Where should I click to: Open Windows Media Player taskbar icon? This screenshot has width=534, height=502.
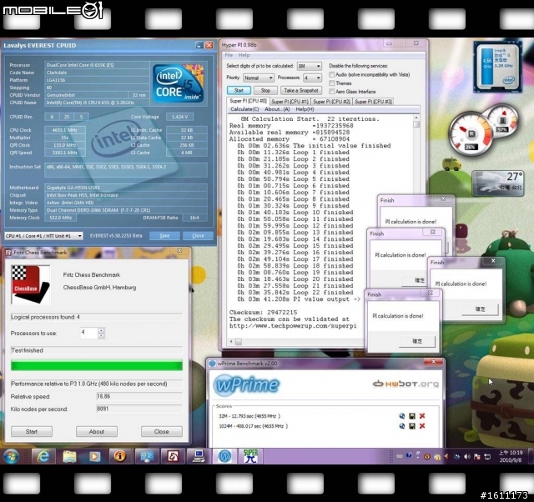(94, 456)
